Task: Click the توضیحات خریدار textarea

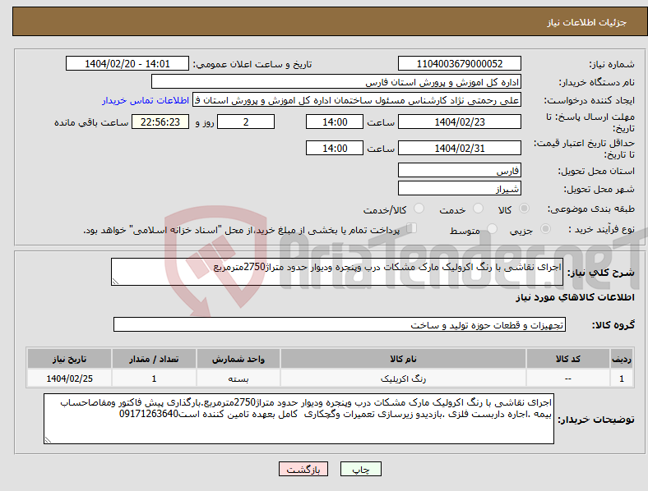Action: coord(299,419)
